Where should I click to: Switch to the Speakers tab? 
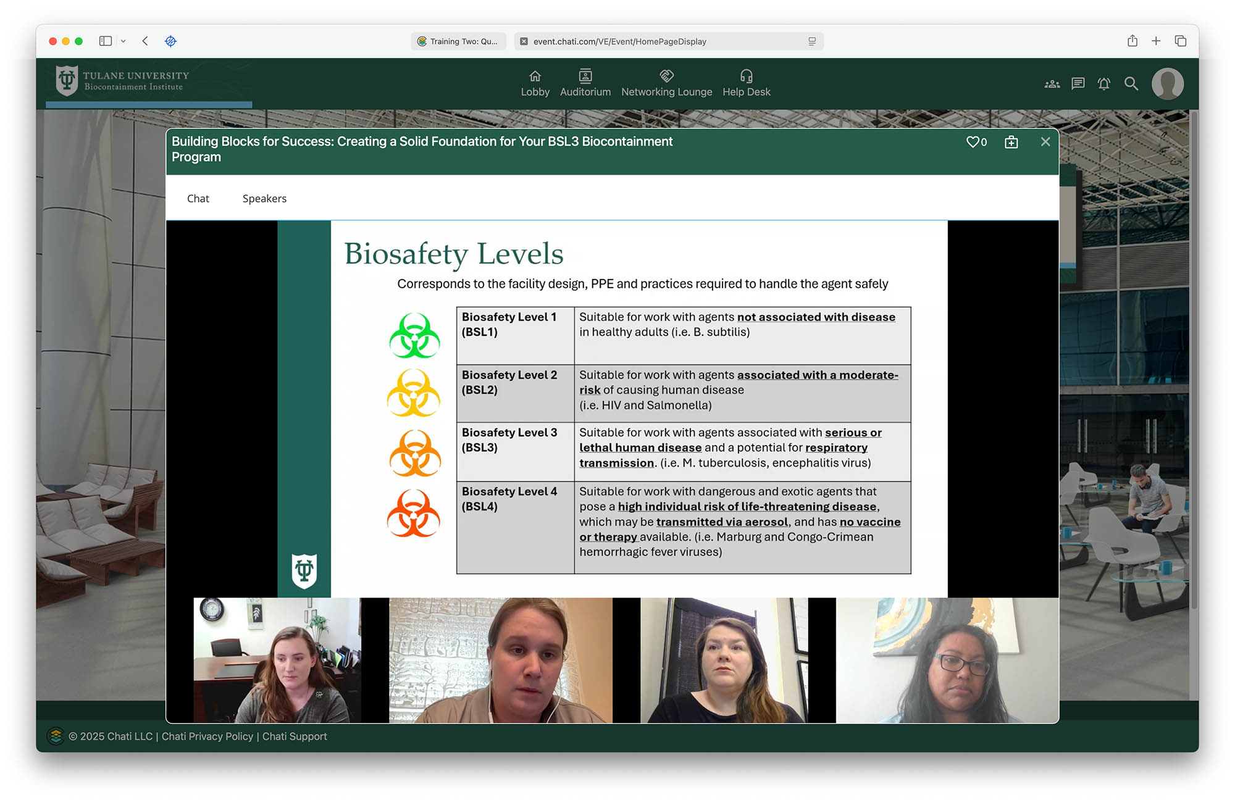coord(264,198)
